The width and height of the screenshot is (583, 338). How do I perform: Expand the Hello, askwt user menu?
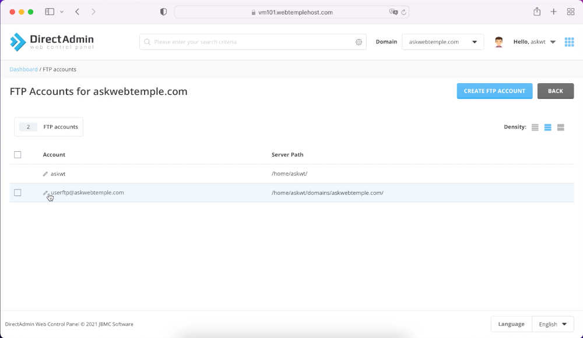click(534, 42)
